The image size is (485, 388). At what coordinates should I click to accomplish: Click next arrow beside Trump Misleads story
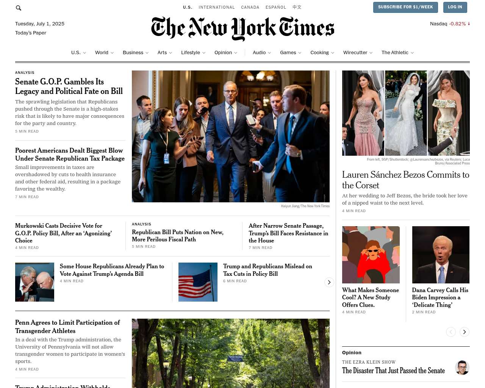click(x=329, y=282)
